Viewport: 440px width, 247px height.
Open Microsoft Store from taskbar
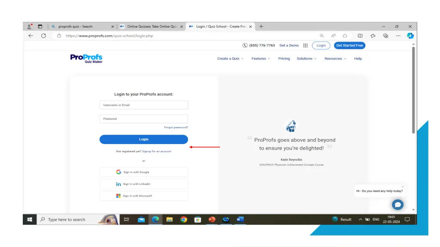pyautogui.click(x=198, y=220)
